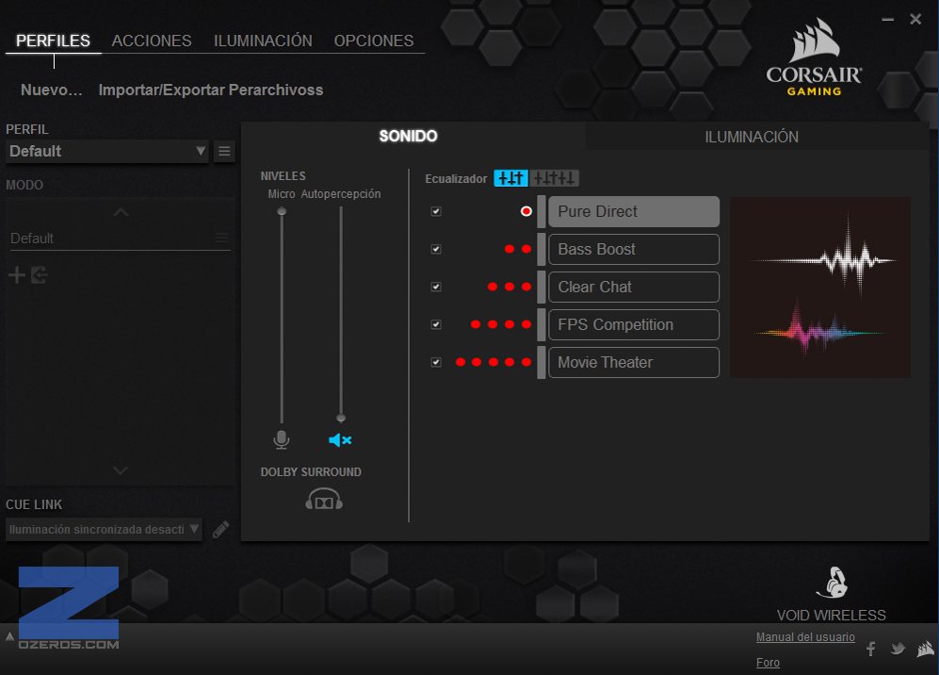Toggle the sidetone muted speaker icon
Screen dimensions: 939x675
pyautogui.click(x=340, y=440)
